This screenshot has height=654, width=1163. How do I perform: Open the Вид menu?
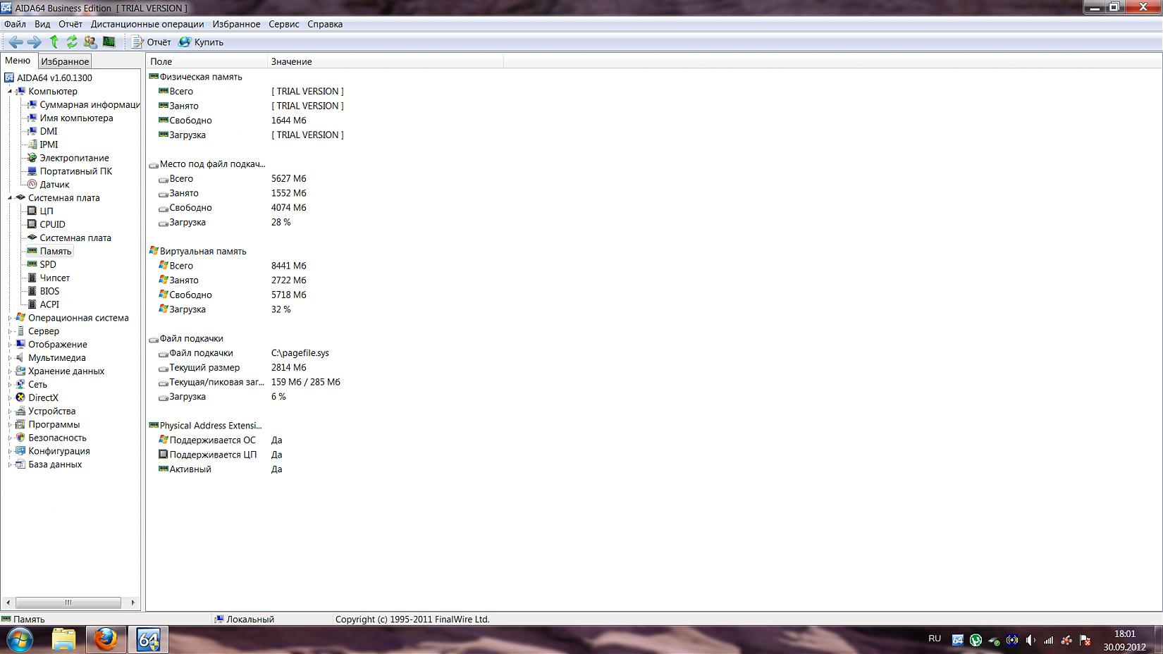pyautogui.click(x=42, y=24)
